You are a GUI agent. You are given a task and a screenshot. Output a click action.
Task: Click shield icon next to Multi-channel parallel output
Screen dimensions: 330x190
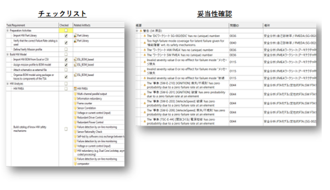coord(75,94)
